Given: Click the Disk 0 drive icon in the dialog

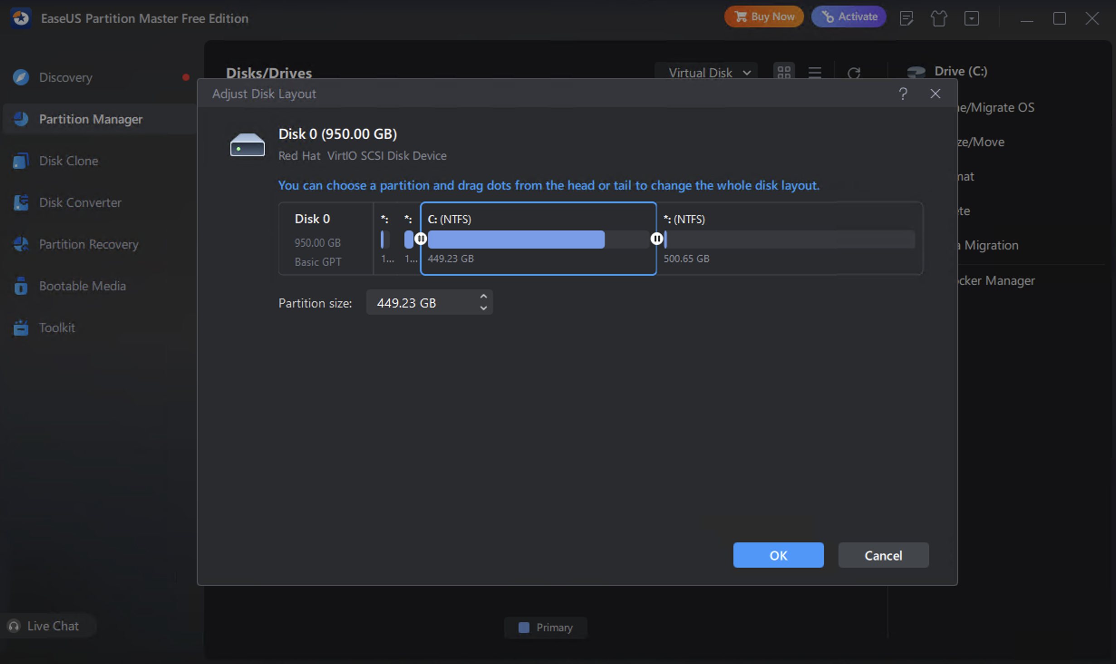Looking at the screenshot, I should coord(247,145).
